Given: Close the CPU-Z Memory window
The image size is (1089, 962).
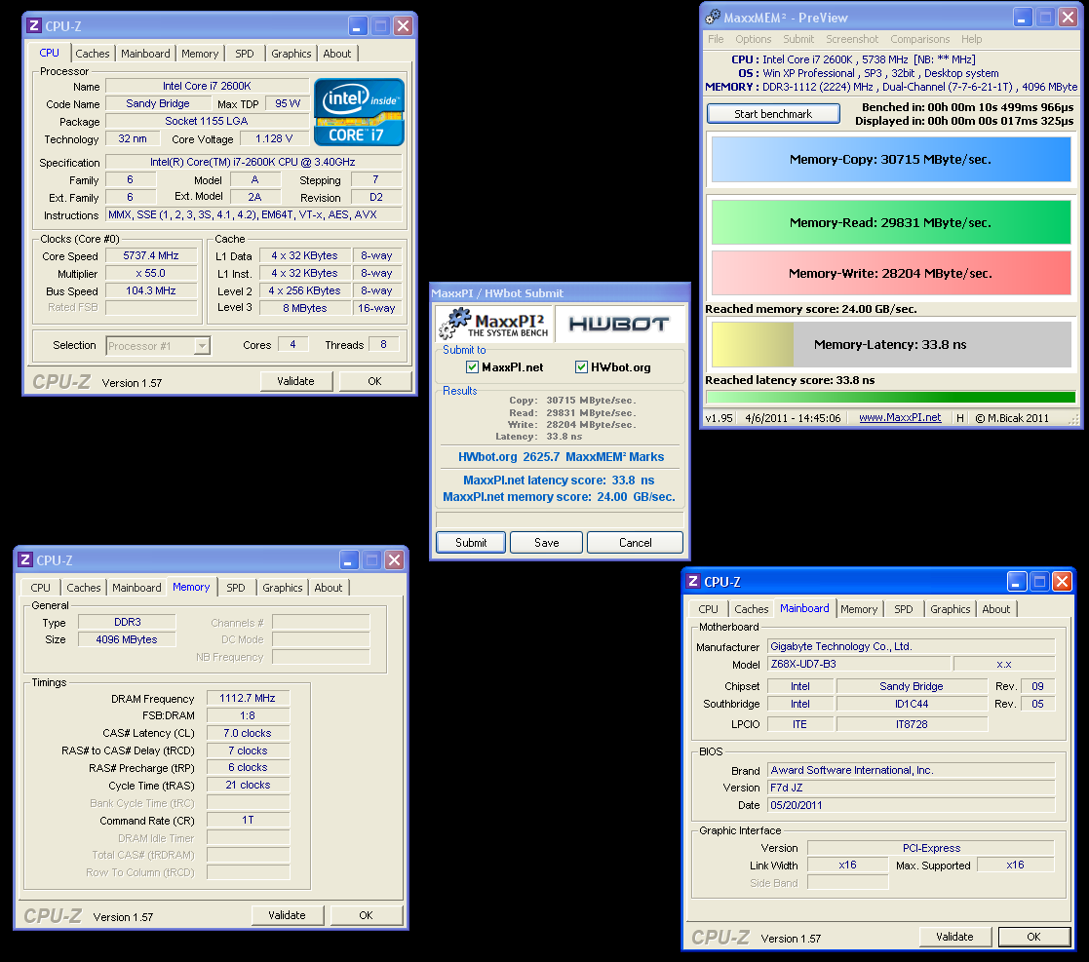Looking at the screenshot, I should [395, 559].
